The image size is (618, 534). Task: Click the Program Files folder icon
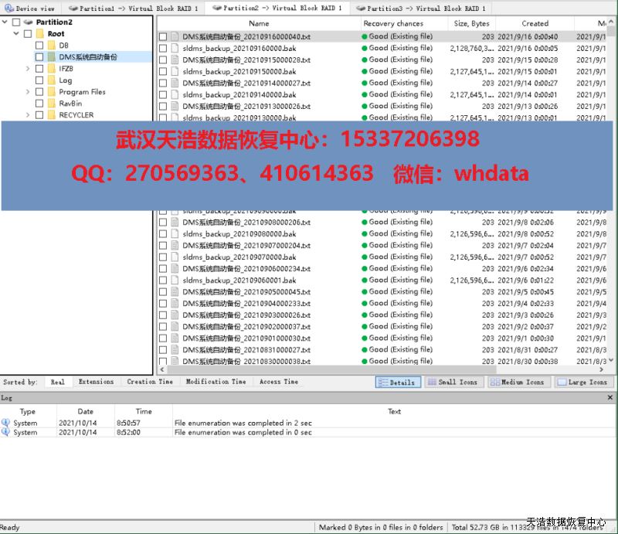pyautogui.click(x=51, y=92)
